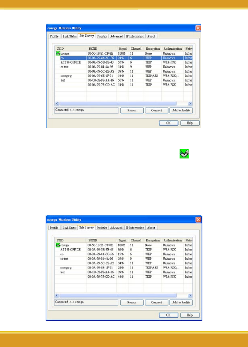Select 'co-test' network in the bottom dialog
This screenshot has width=248, height=347.
point(124,258)
